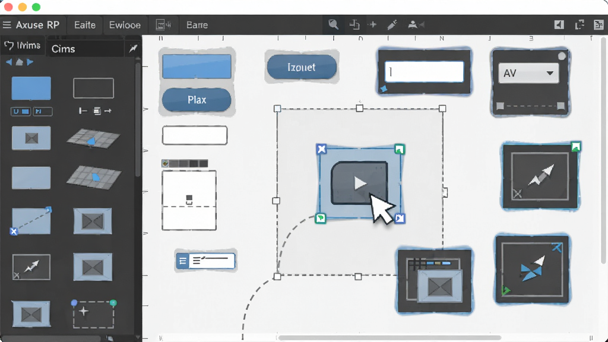
Task: Select the pen tool in the top toolbar
Action: pyautogui.click(x=392, y=24)
